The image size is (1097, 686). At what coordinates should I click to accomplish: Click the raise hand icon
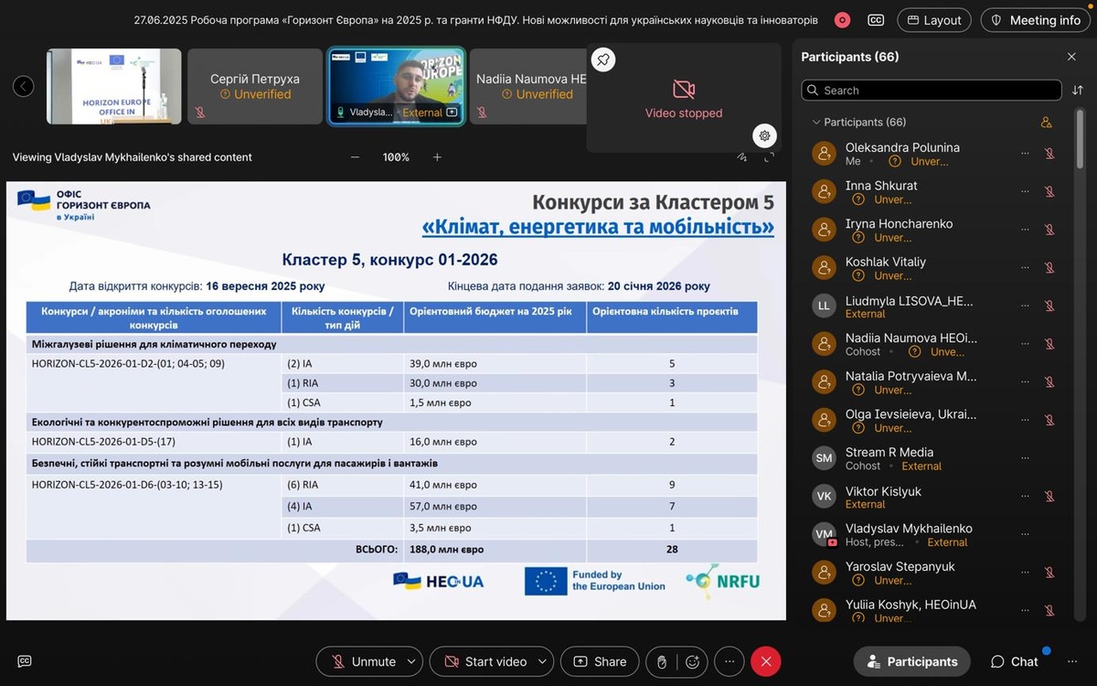tap(663, 661)
